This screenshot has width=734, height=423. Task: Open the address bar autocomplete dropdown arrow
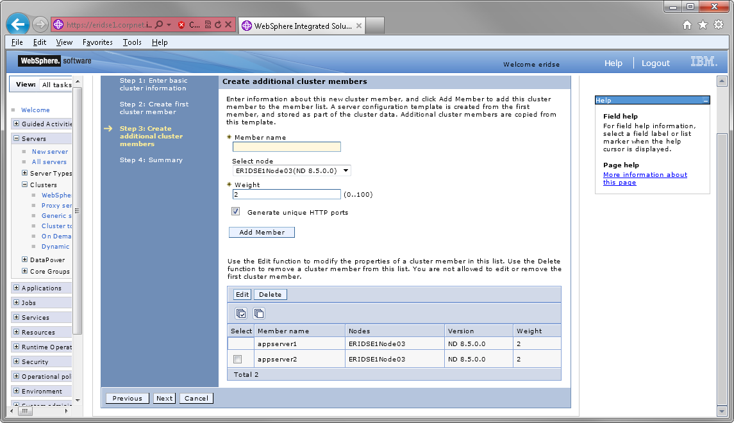point(169,24)
